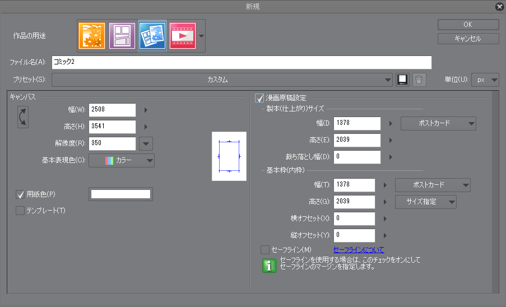Expand the 基本枠 幅(T) slider arrow
The height and width of the screenshot is (307, 506).
coord(385,185)
